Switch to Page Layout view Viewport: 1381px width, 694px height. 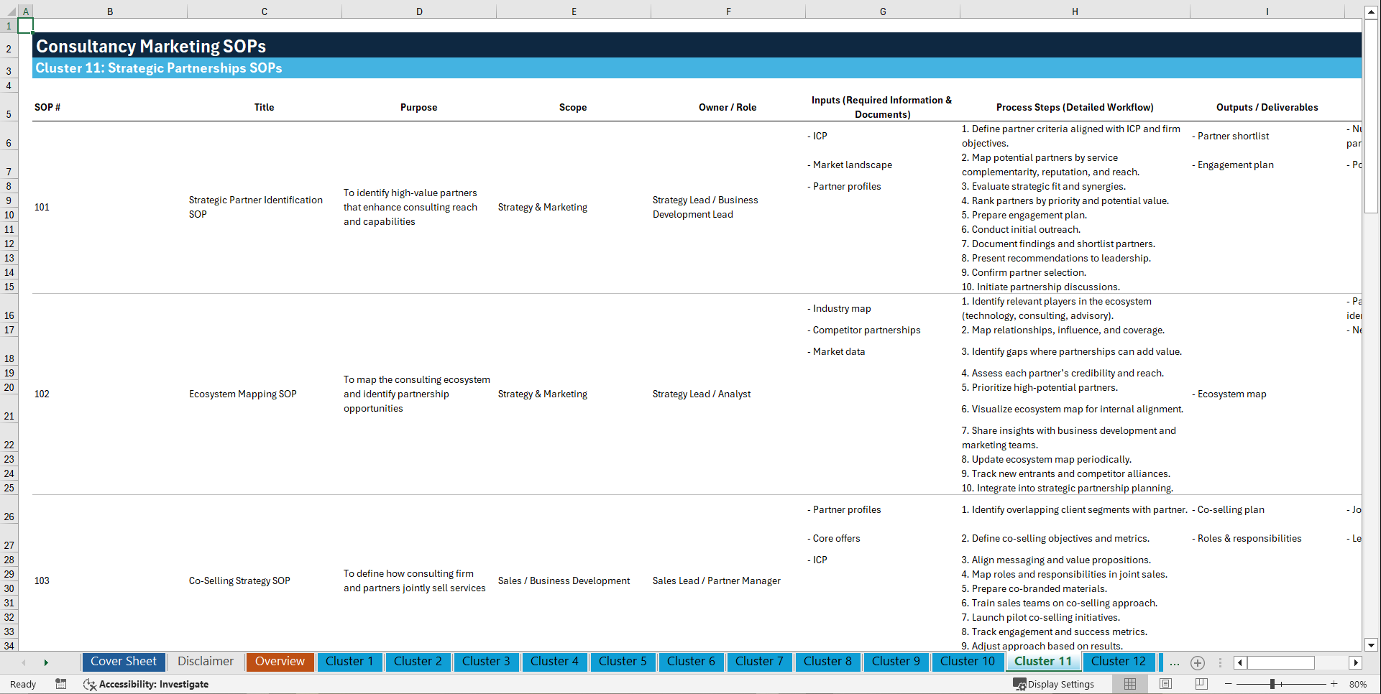(1165, 684)
